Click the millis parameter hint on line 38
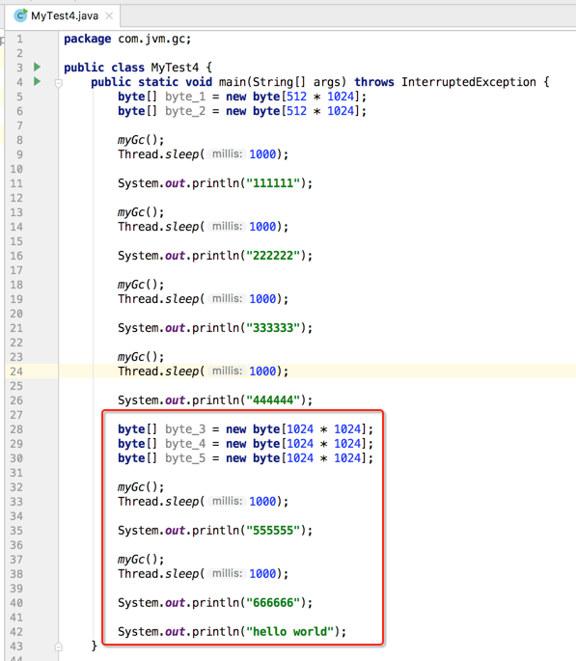The height and width of the screenshot is (661, 576). tap(227, 573)
